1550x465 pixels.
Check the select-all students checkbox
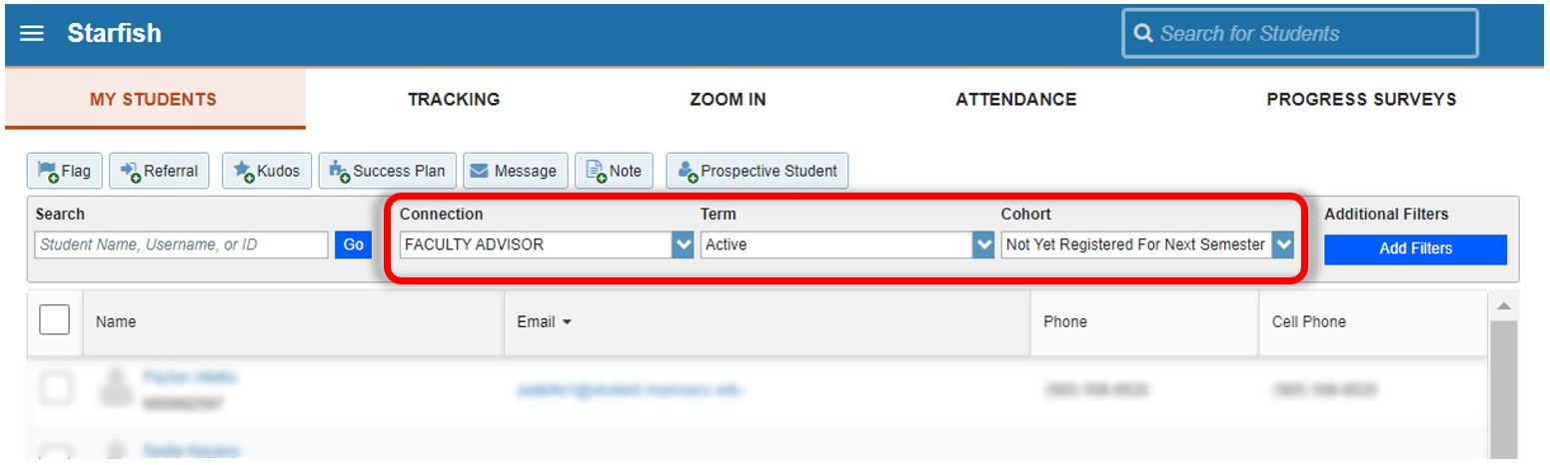54,319
